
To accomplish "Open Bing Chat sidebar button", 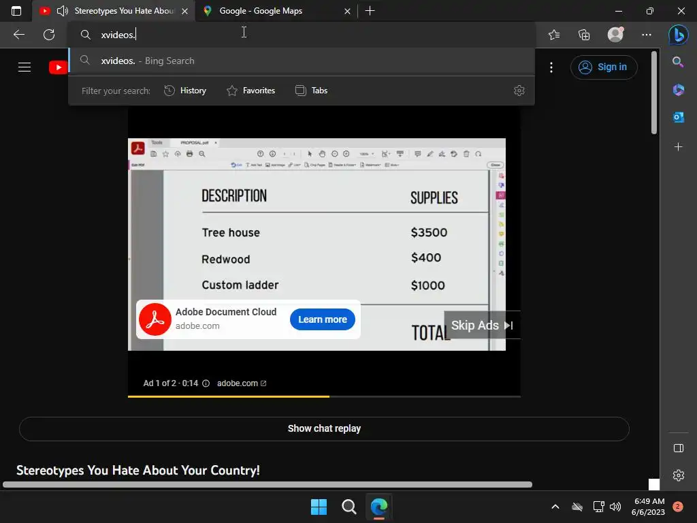I will coord(679,35).
